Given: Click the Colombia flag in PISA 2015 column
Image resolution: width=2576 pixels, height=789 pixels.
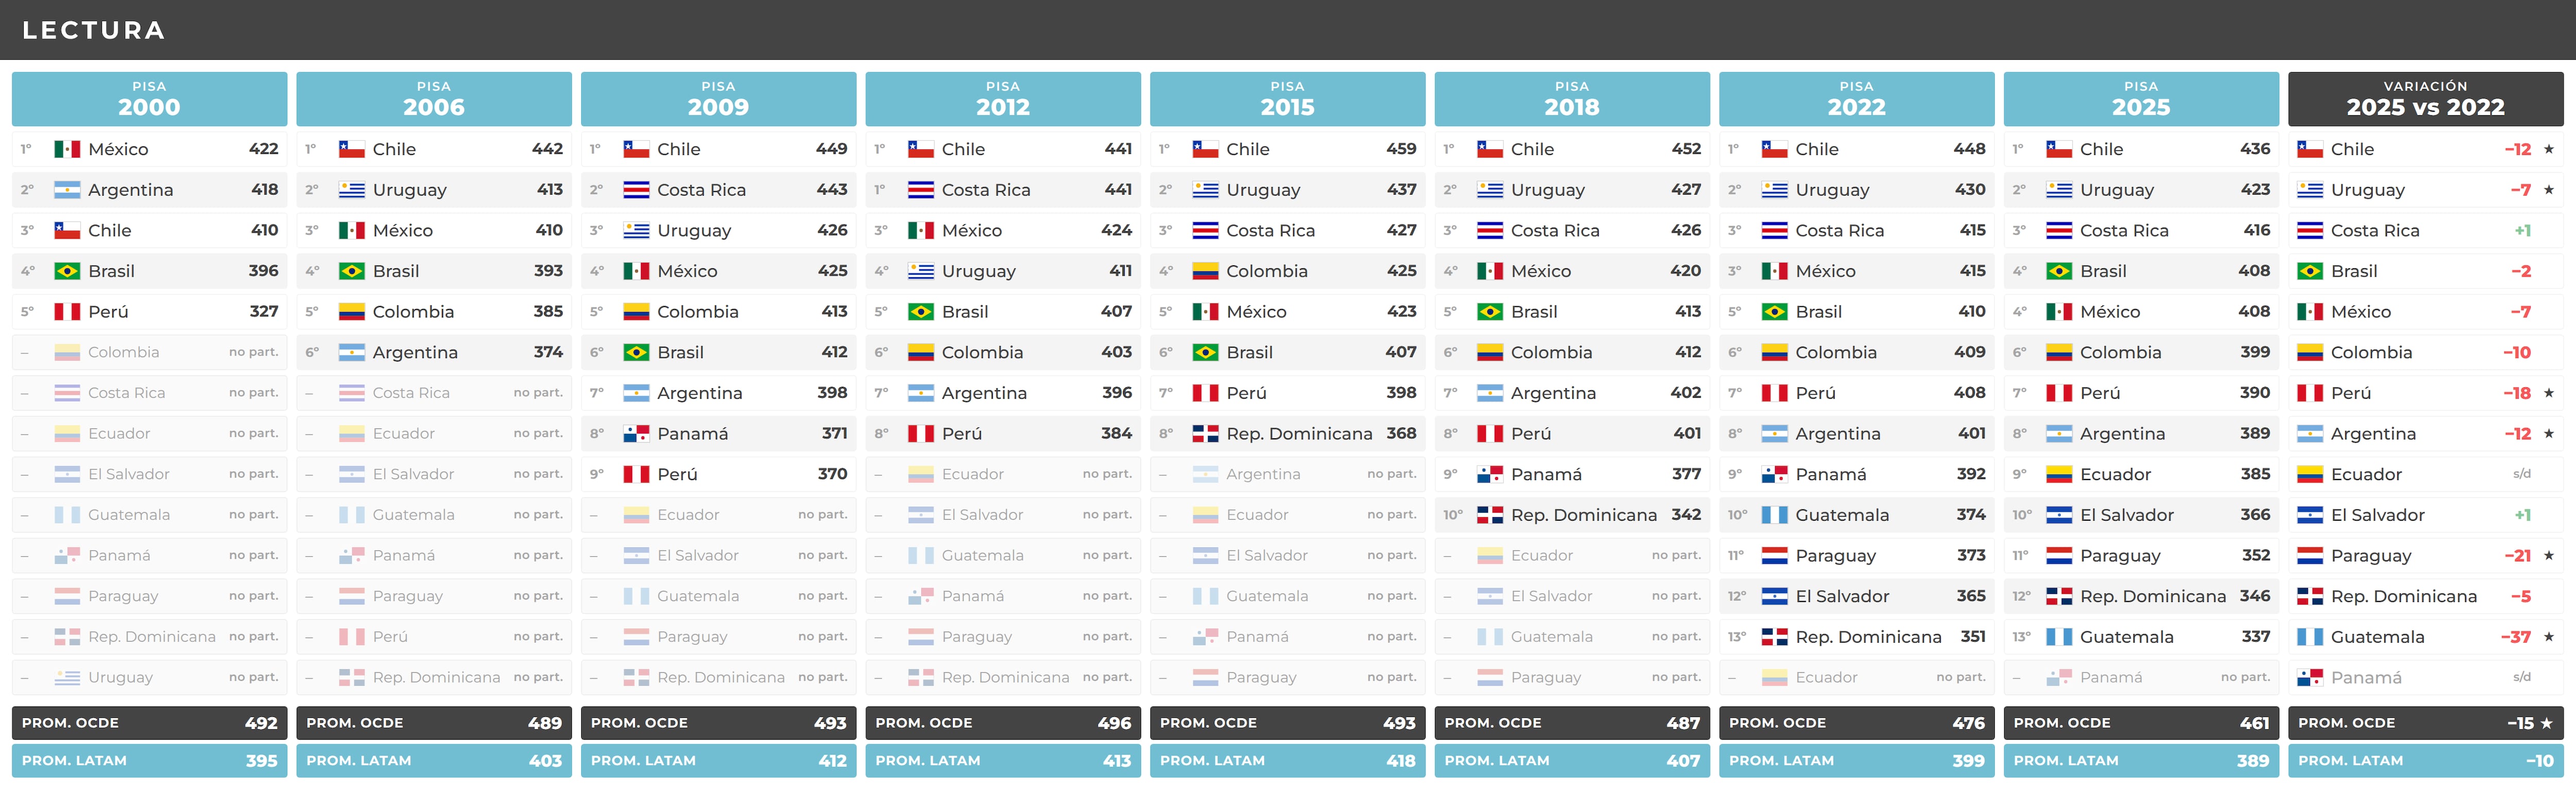Looking at the screenshot, I should [1206, 272].
